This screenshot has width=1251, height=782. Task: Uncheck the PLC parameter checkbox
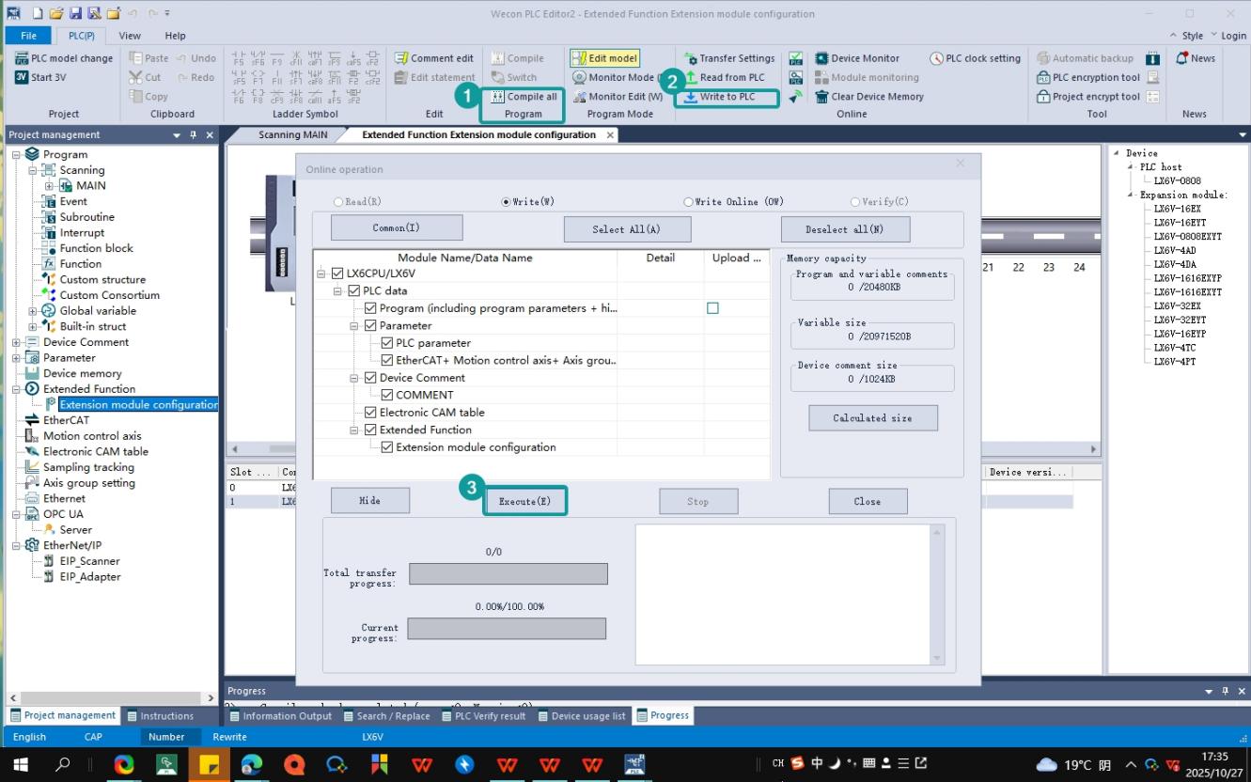pyautogui.click(x=387, y=343)
